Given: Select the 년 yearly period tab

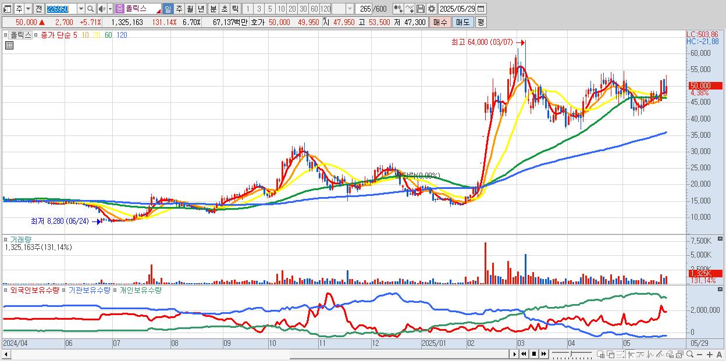Looking at the screenshot, I should [201, 9].
